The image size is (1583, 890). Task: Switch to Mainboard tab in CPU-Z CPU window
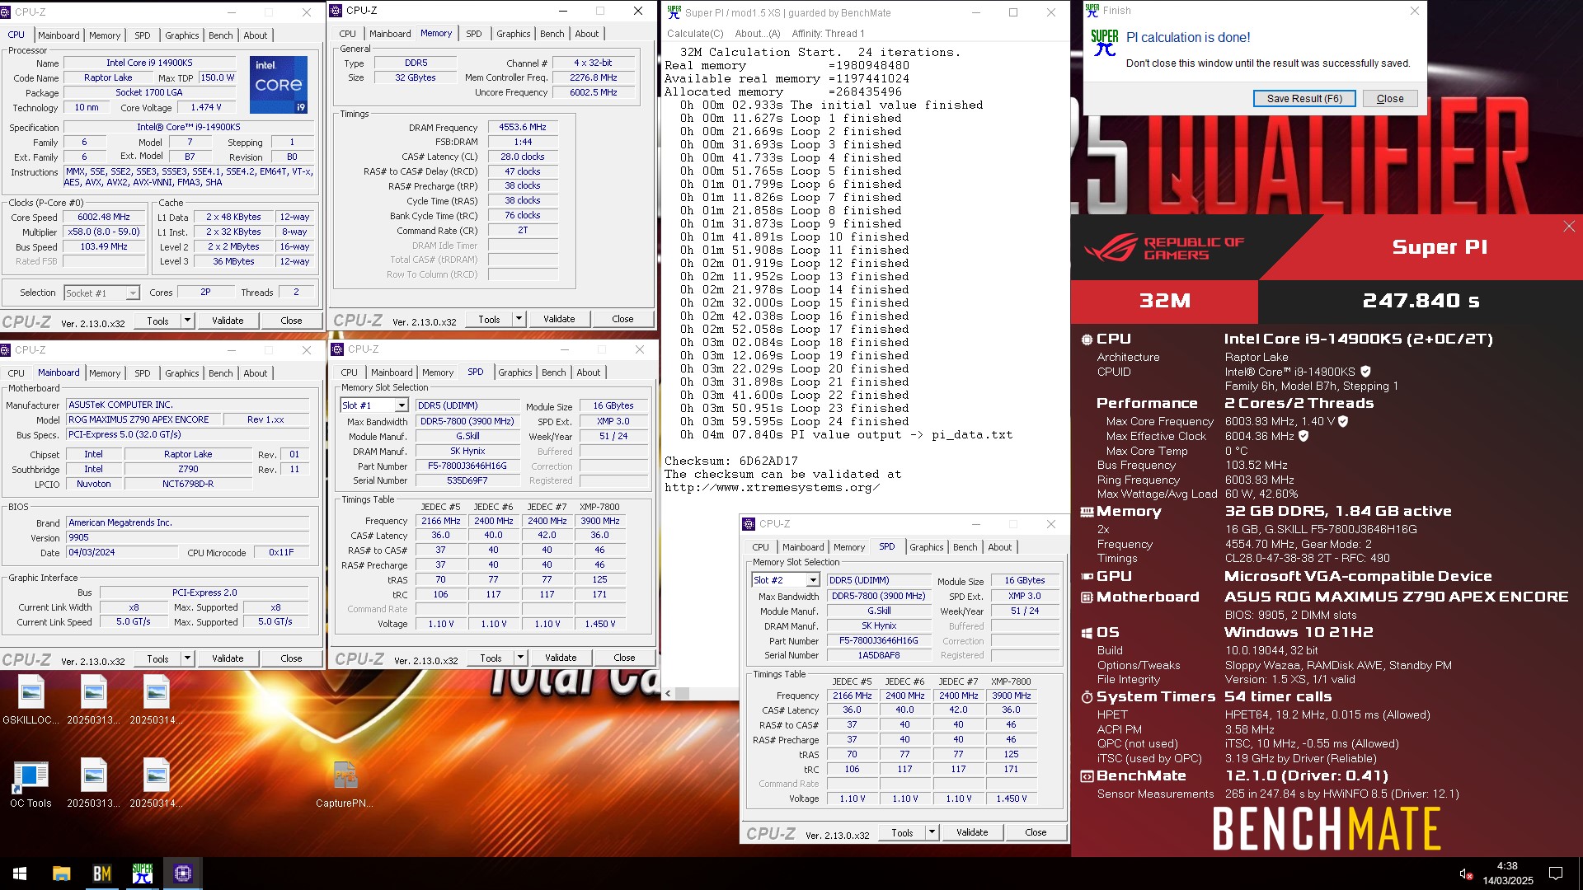[59, 35]
